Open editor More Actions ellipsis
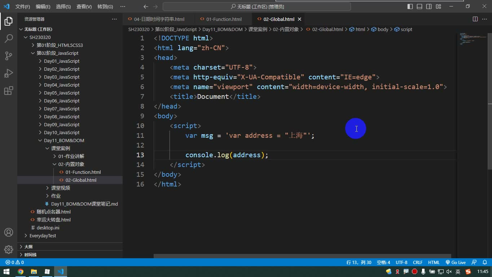Screen dimensions: 492x277 coord(484,19)
